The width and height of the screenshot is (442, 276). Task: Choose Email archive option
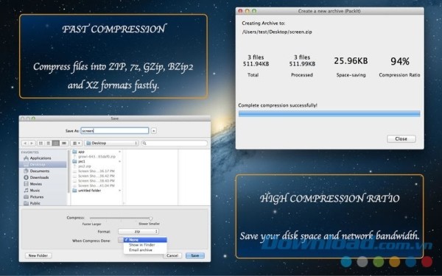pyautogui.click(x=145, y=250)
